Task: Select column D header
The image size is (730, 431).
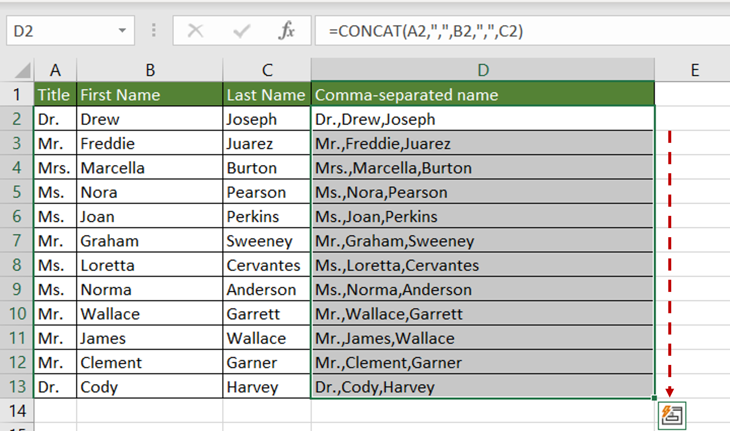Action: coord(483,70)
